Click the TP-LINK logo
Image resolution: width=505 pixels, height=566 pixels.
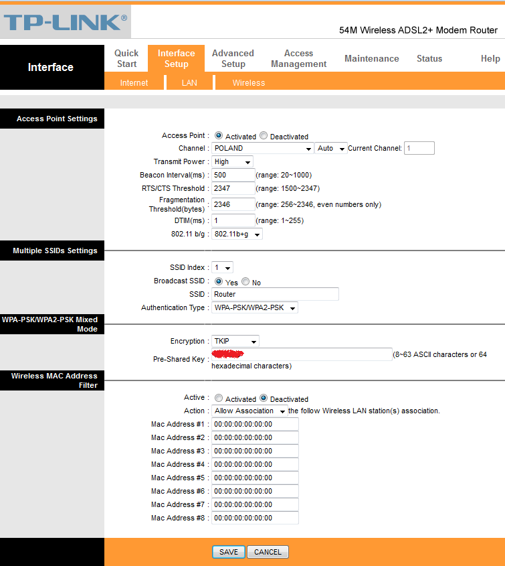[x=66, y=22]
